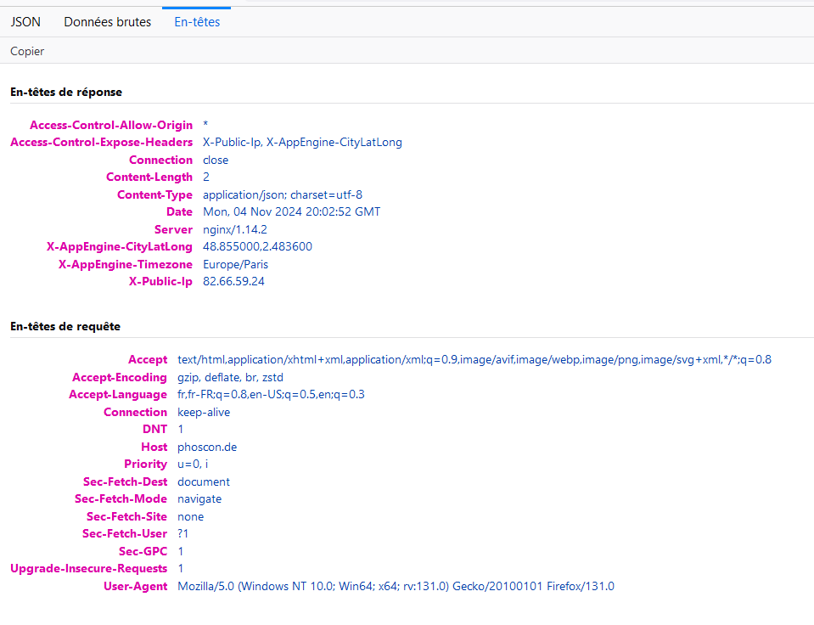814x625 pixels.
Task: Select the X-Public-Ip value 82.66.59.24
Action: pos(233,281)
